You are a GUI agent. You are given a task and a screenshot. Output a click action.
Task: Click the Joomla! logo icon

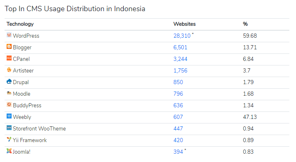[x=9, y=151]
